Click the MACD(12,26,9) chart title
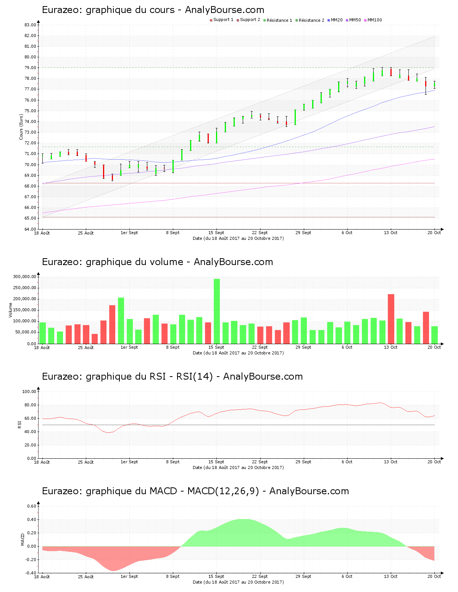458x592 pixels. [x=195, y=491]
